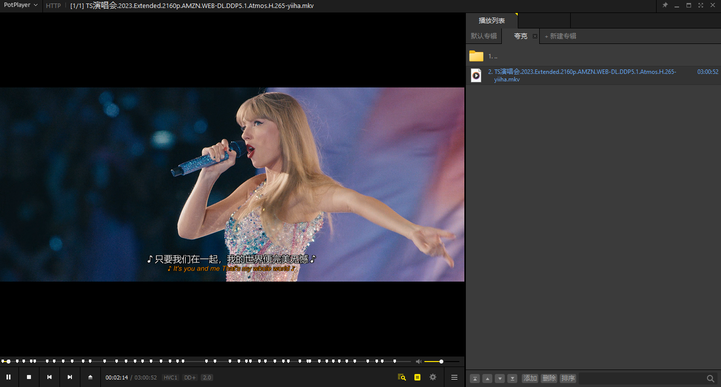Open the parent folder item in playlist

593,56
